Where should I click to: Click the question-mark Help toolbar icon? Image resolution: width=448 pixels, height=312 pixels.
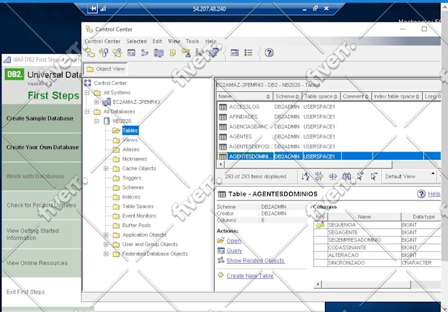[269, 52]
